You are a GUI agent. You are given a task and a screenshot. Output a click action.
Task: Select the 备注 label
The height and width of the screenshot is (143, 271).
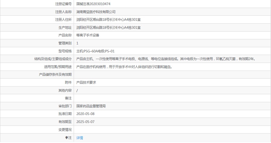point(68,98)
